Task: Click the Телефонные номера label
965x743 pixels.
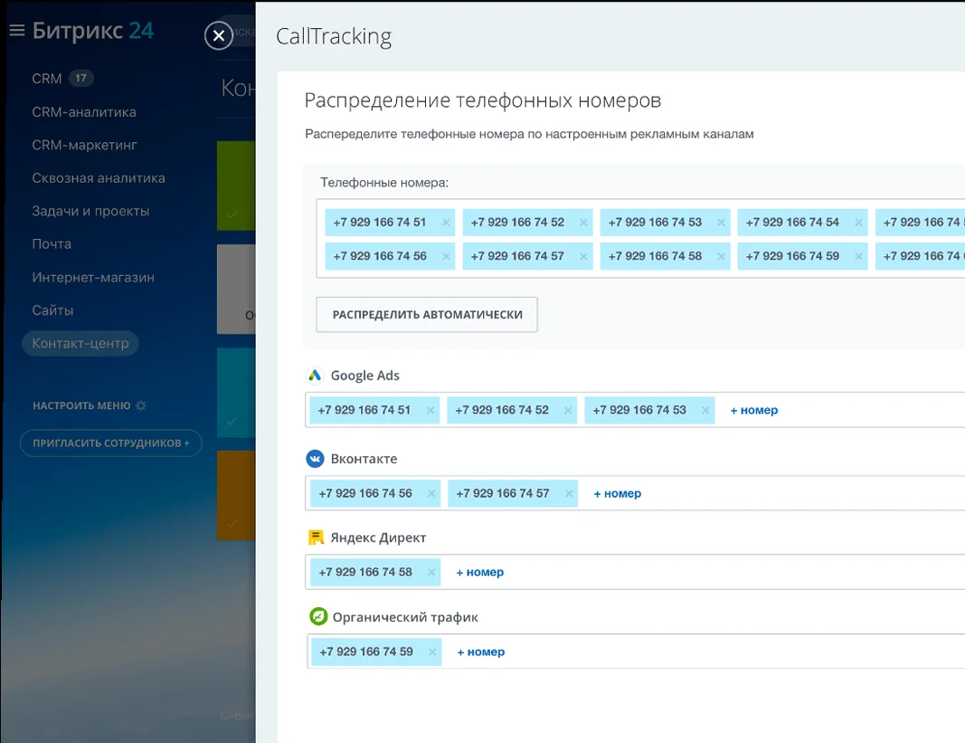Action: coord(384,183)
